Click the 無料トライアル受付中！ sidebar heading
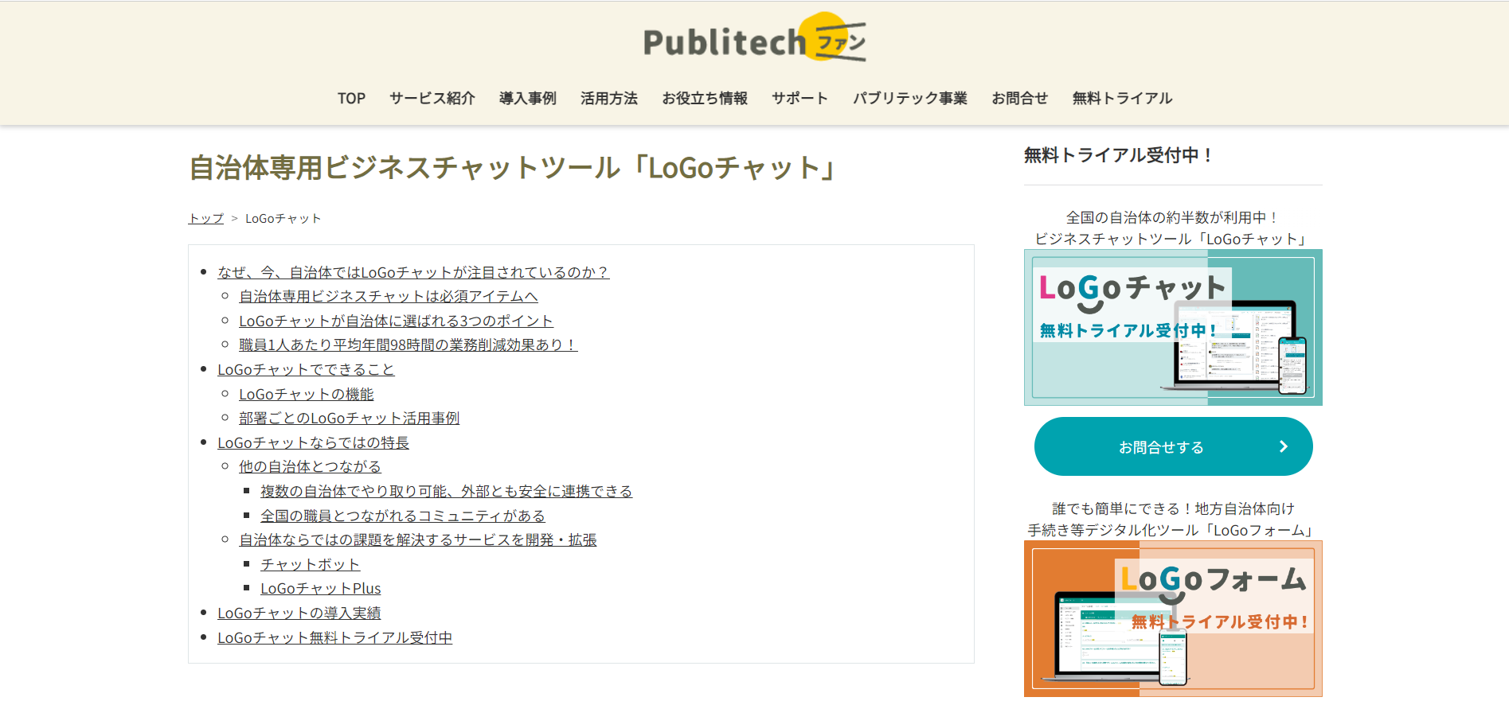This screenshot has width=1509, height=705. [1119, 155]
